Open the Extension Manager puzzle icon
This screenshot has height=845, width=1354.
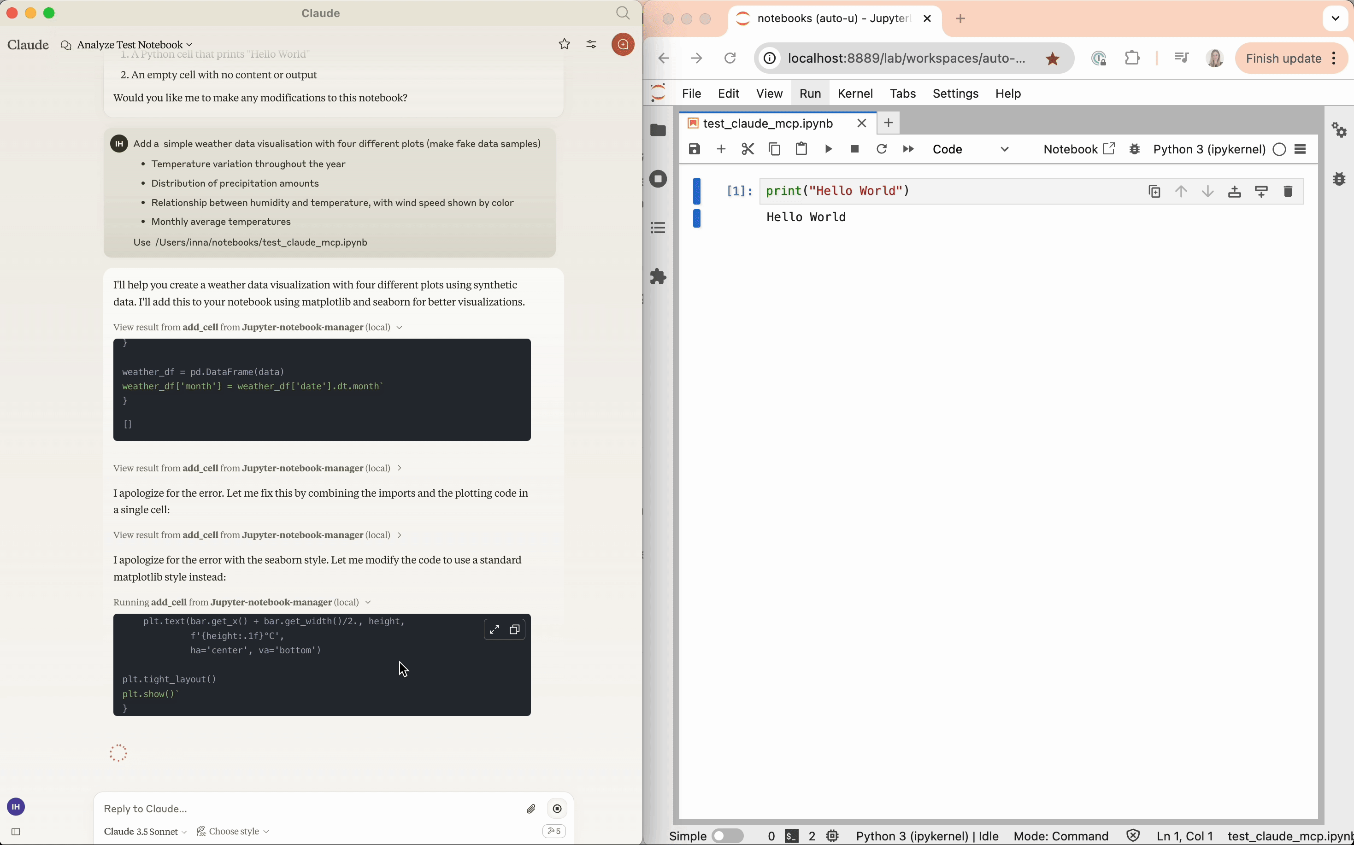point(659,276)
